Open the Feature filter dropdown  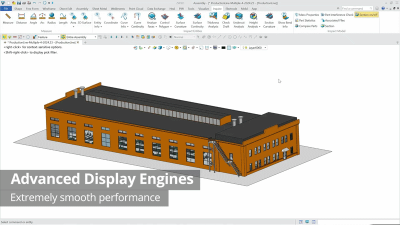58,37
